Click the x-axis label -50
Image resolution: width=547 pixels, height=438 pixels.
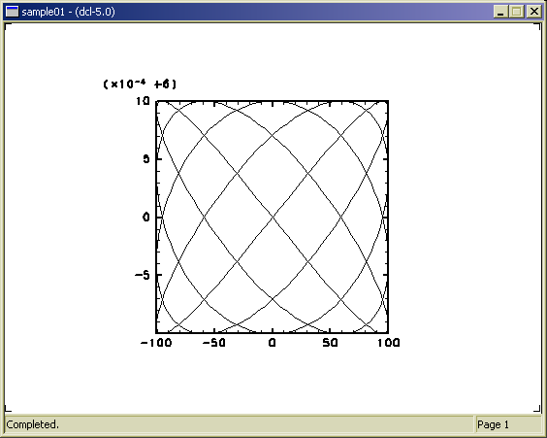tap(213, 343)
